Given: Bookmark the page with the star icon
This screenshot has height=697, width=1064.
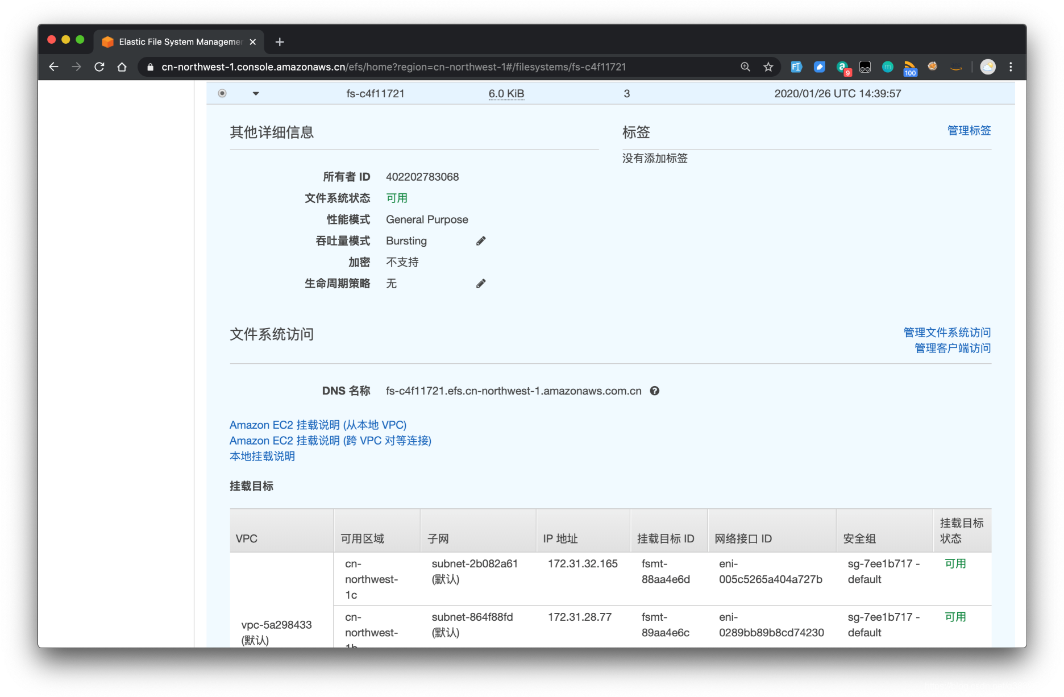Looking at the screenshot, I should click(x=768, y=67).
